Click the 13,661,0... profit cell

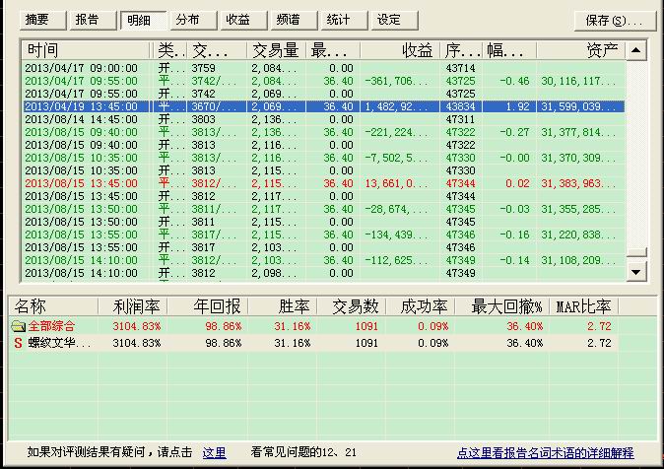(397, 183)
